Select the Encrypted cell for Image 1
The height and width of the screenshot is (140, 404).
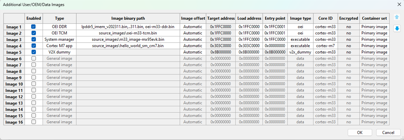coord(348,27)
